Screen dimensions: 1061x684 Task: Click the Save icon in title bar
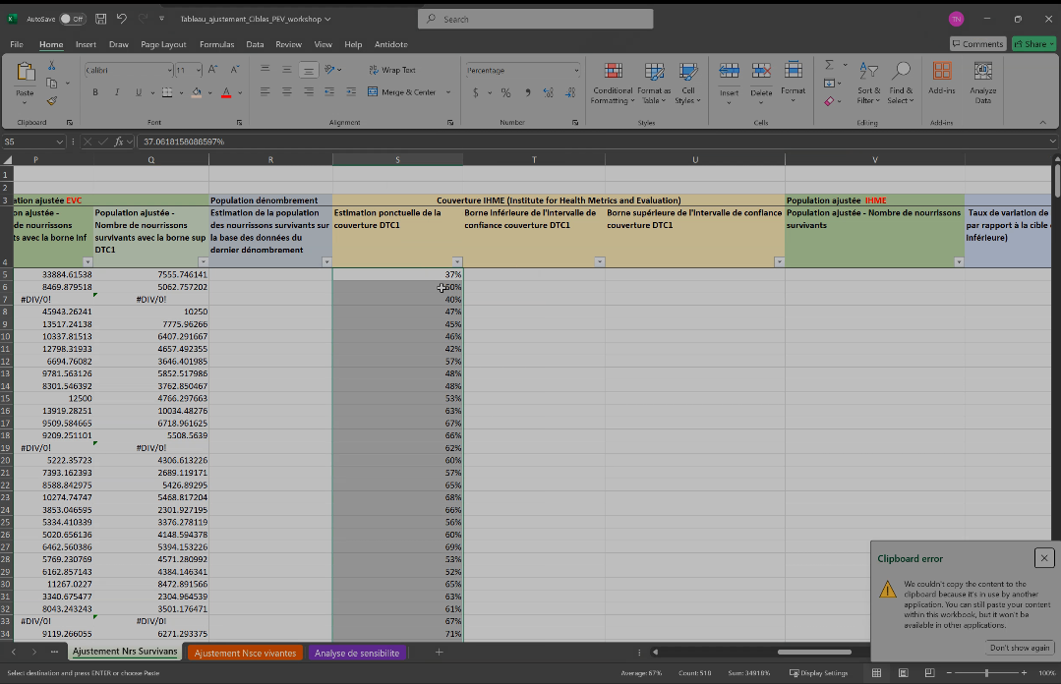100,19
